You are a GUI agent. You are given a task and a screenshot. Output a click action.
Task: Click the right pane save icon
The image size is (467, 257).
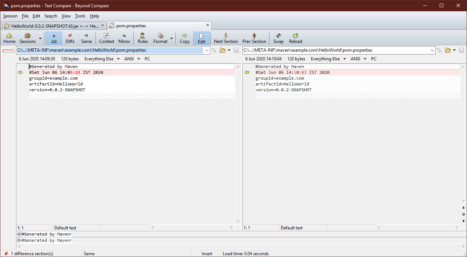tap(462, 50)
